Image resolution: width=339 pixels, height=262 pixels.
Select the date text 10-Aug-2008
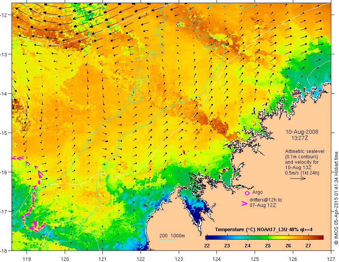pos(302,132)
